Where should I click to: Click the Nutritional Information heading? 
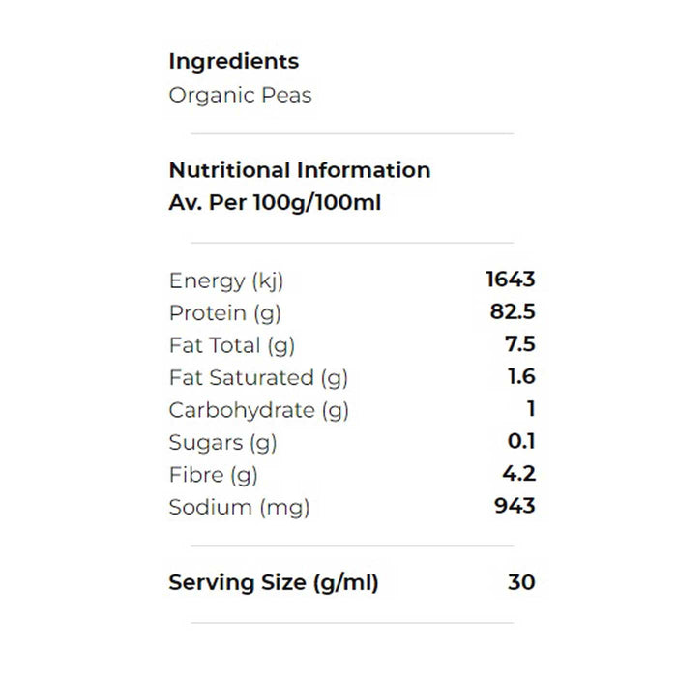299,170
